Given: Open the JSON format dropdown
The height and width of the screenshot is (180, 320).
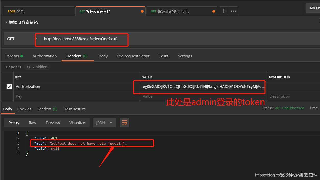Looking at the screenshot, I should click(x=105, y=123).
